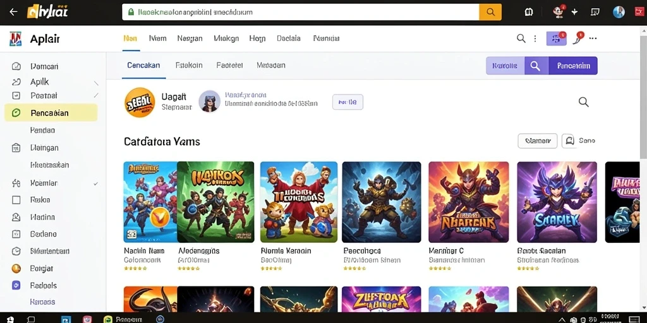Click the Radoels purple sidebar icon
The width and height of the screenshot is (647, 323).
coord(16,285)
